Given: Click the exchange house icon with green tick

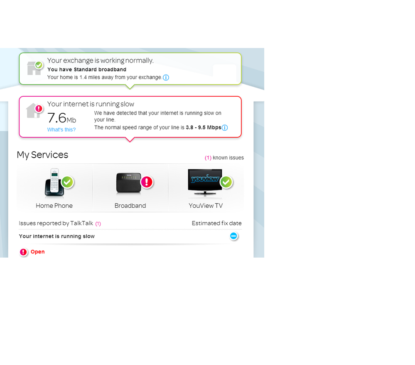Looking at the screenshot, I should 35,68.
